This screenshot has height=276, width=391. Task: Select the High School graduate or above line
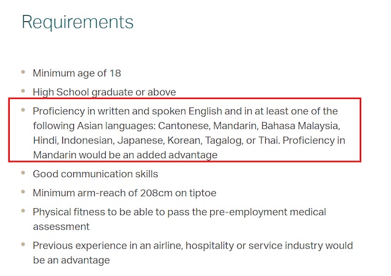click(x=104, y=92)
